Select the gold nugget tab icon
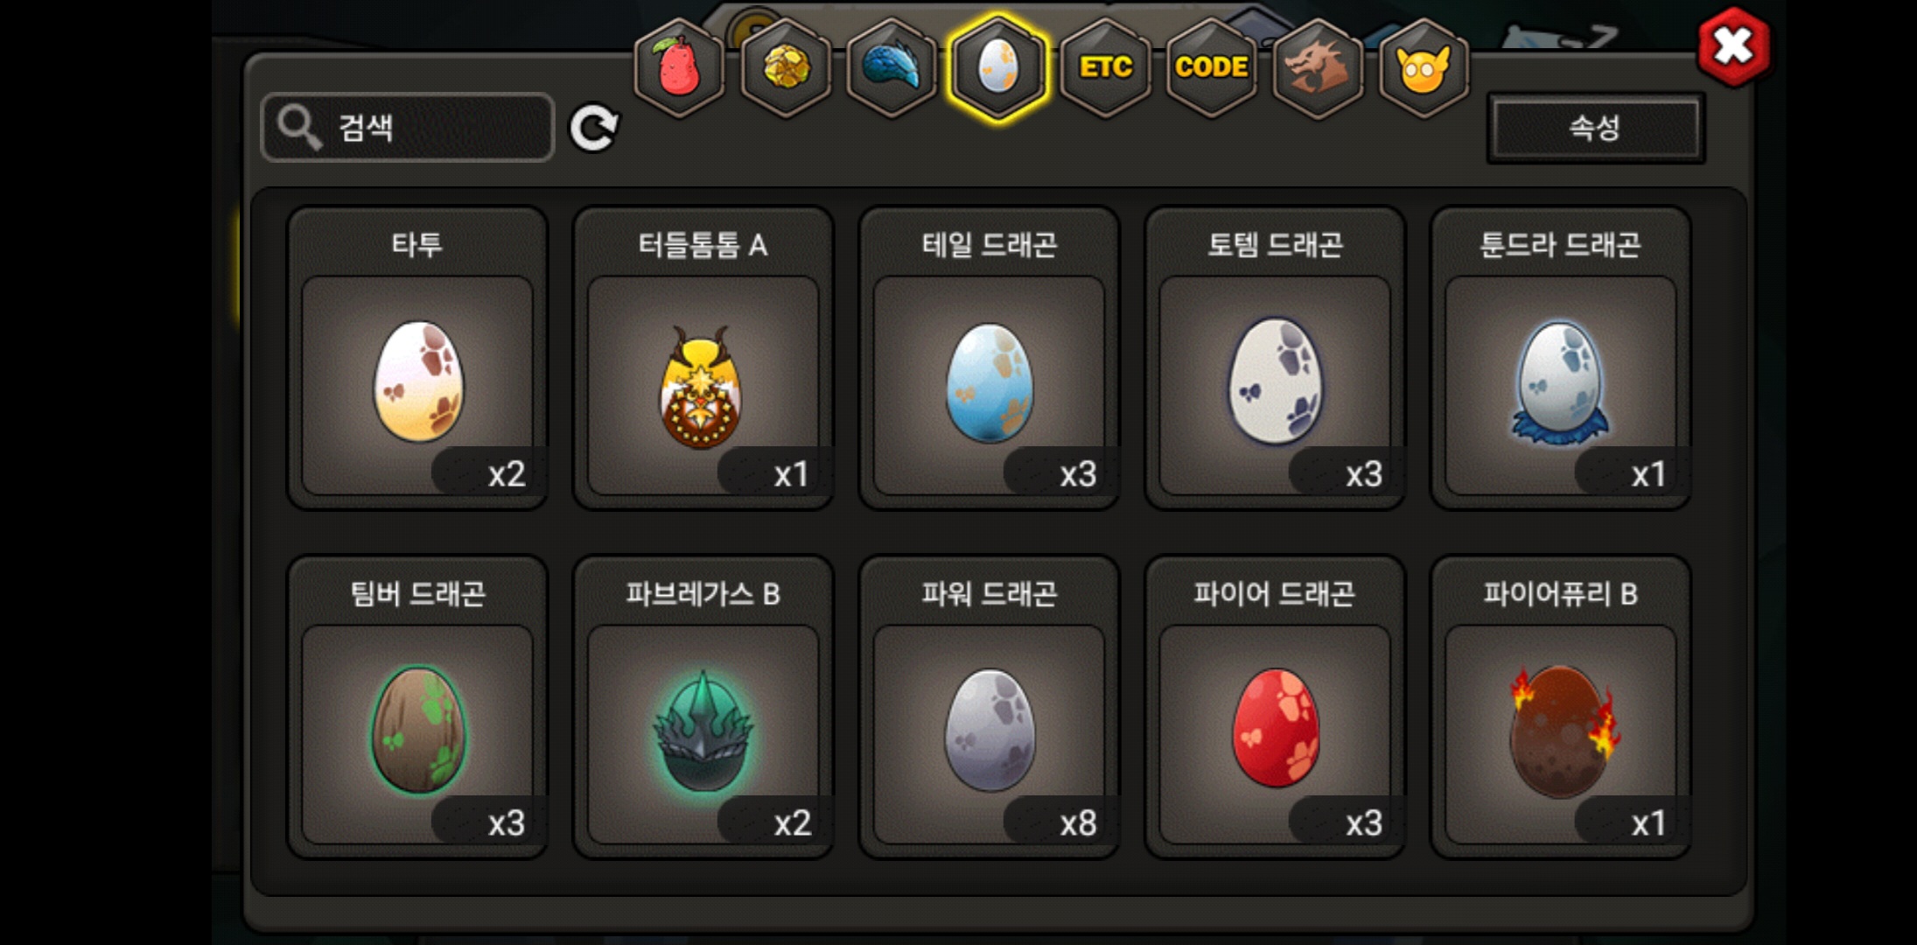Screen dimensions: 1917x945 (x=786, y=67)
